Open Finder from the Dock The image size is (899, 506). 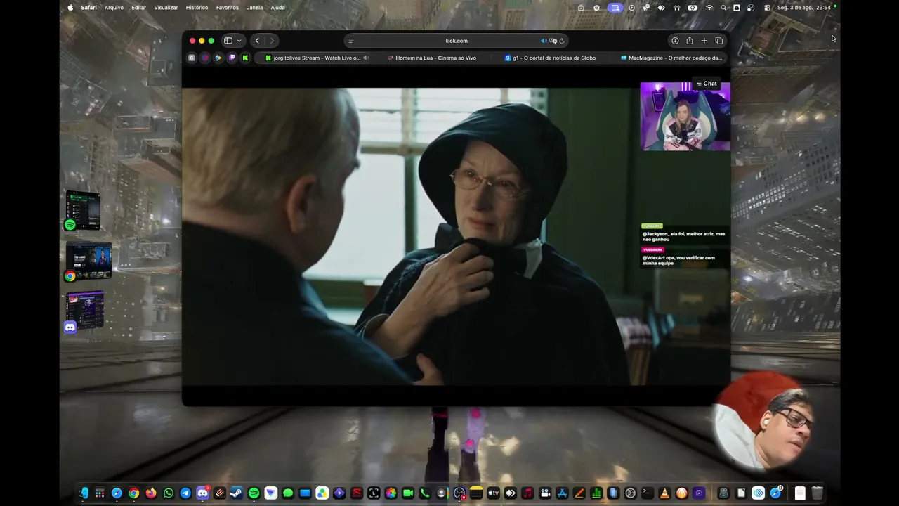[x=84, y=493]
